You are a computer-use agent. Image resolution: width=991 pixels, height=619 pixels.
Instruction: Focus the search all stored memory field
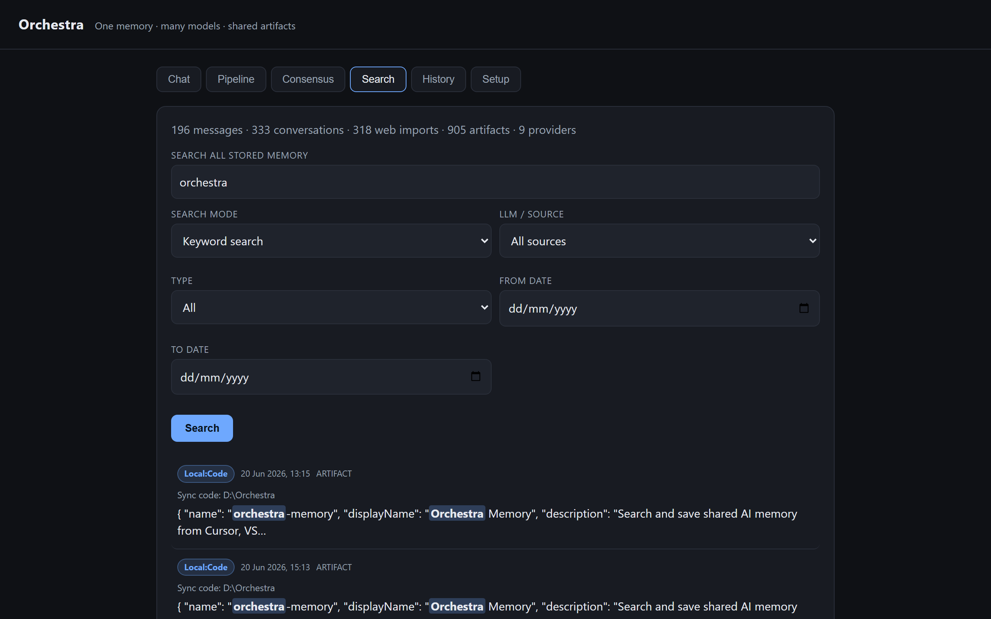click(x=495, y=182)
